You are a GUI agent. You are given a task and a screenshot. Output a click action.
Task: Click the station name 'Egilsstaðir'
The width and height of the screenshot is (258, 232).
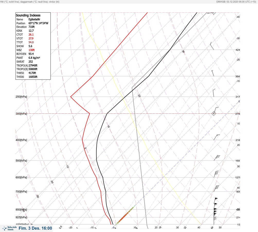[x=34, y=19]
